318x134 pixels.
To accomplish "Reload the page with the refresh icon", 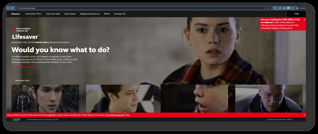I will tap(12, 8).
